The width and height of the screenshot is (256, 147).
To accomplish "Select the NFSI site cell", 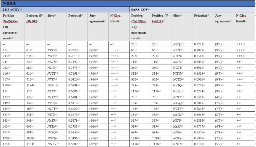I will pos(182,132).
